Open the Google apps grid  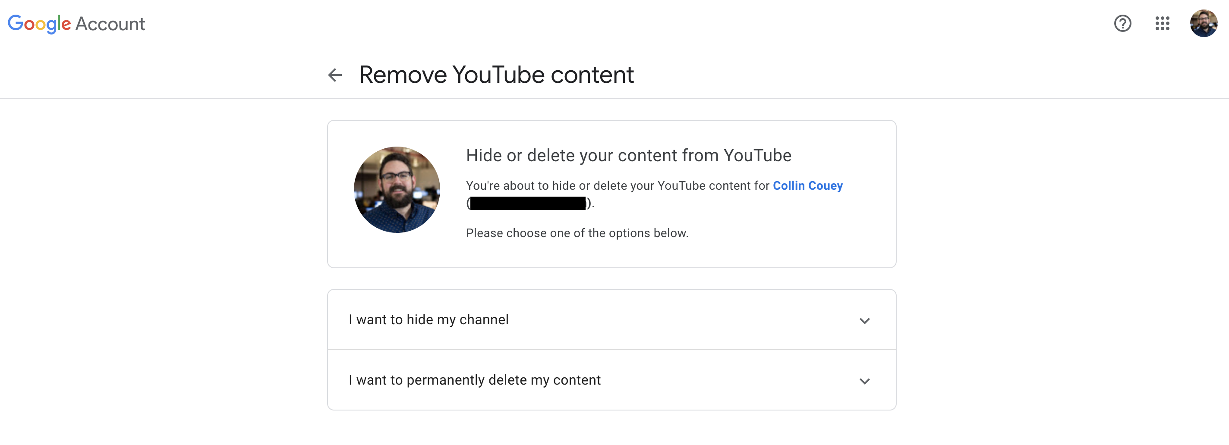pos(1162,23)
